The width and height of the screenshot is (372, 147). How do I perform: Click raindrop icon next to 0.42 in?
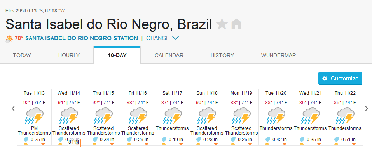267,139
